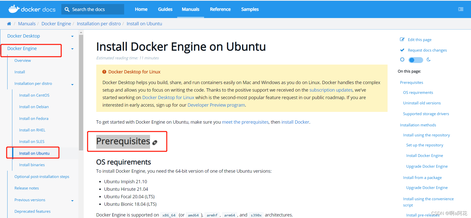The height and width of the screenshot is (218, 471).
Task: Select Install on Ubuntu in sidebar
Action: (x=34, y=153)
